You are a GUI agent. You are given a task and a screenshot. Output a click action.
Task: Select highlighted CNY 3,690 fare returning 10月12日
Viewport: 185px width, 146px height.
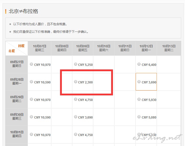[x=139, y=82]
